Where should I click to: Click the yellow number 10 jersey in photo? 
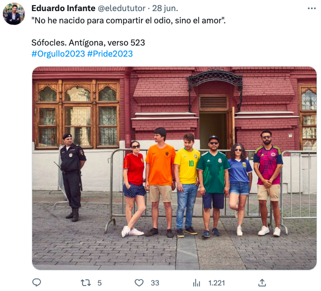(187, 166)
